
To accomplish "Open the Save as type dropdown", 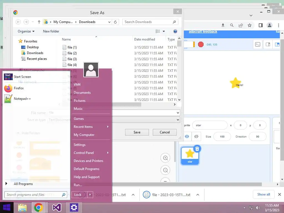I will (178, 120).
